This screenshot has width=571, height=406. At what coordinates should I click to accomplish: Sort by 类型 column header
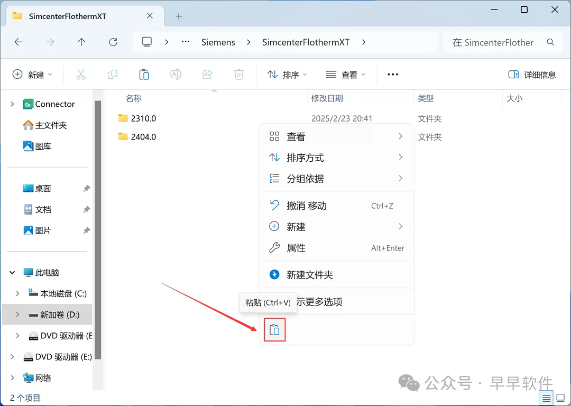click(x=426, y=98)
